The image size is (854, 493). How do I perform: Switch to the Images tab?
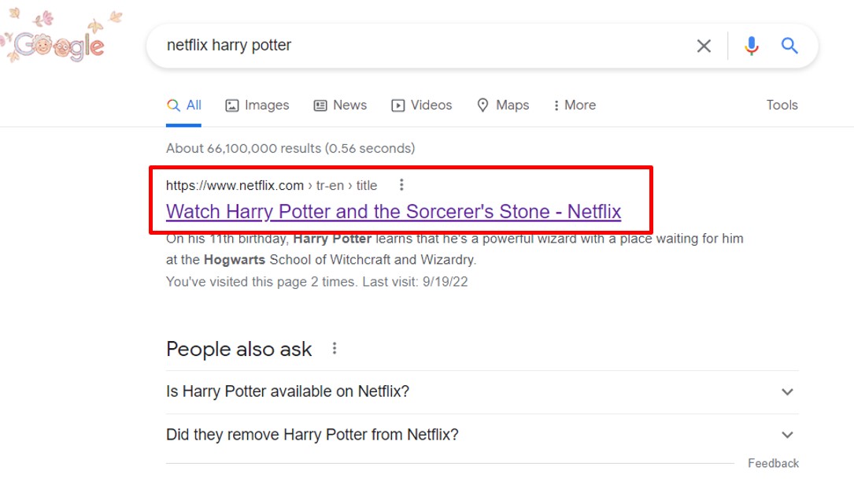(x=257, y=105)
